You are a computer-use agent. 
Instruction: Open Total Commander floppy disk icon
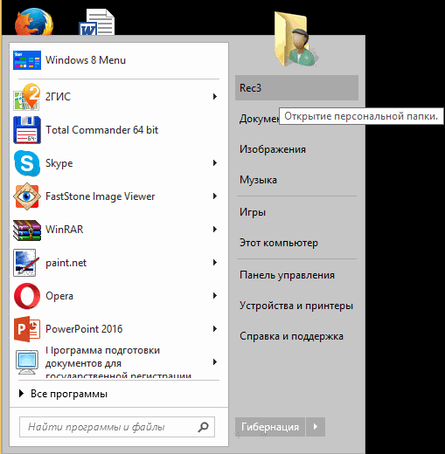coord(27,130)
